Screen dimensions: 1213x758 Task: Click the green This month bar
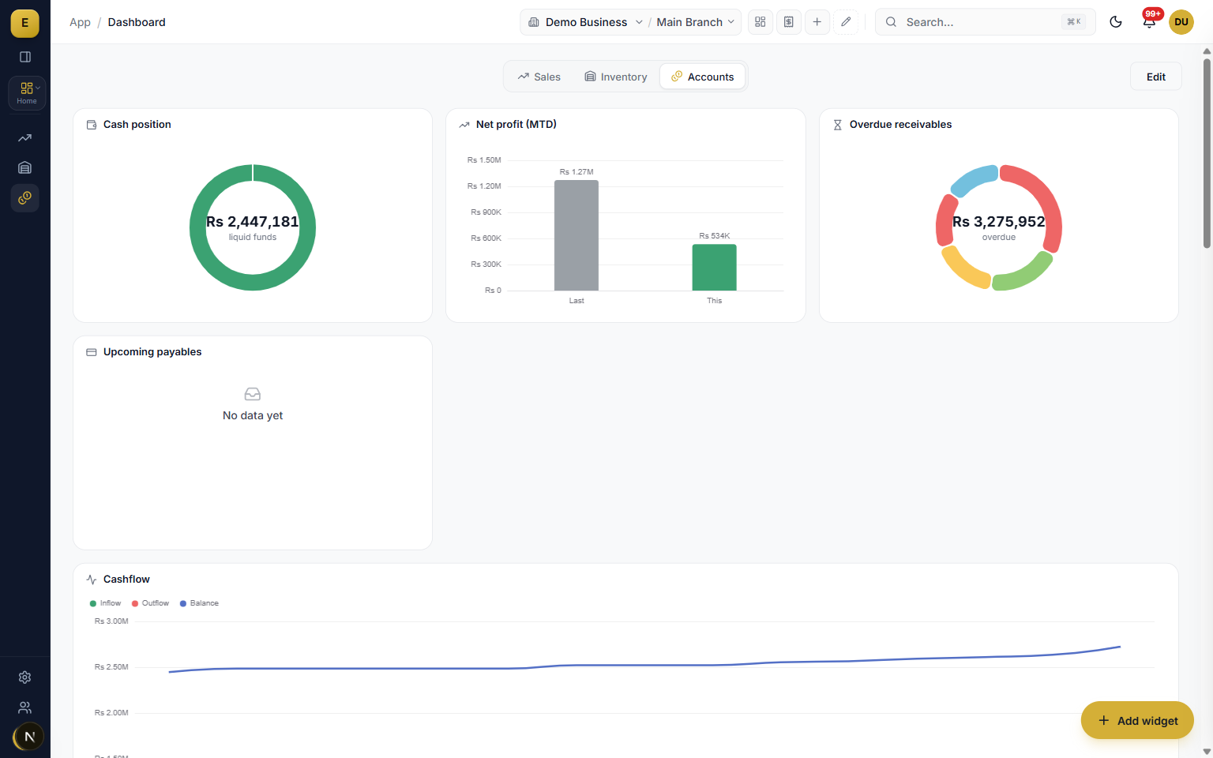715,267
